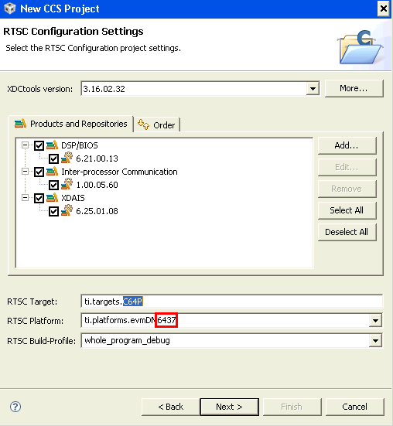Click the 6.21.00.13 version gear icon
The width and height of the screenshot is (393, 426).
[x=67, y=158]
